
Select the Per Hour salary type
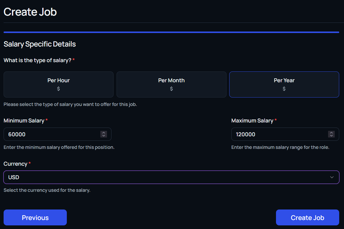tap(58, 80)
